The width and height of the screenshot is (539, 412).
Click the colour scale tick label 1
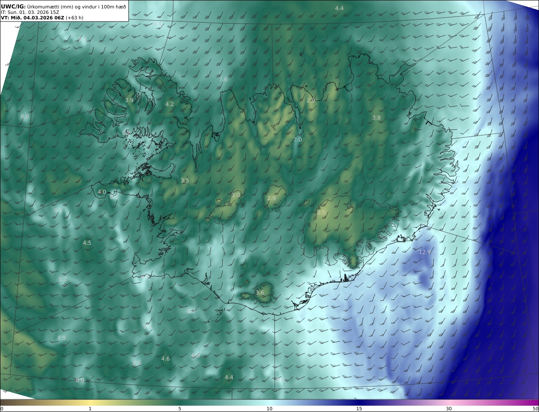(90, 409)
